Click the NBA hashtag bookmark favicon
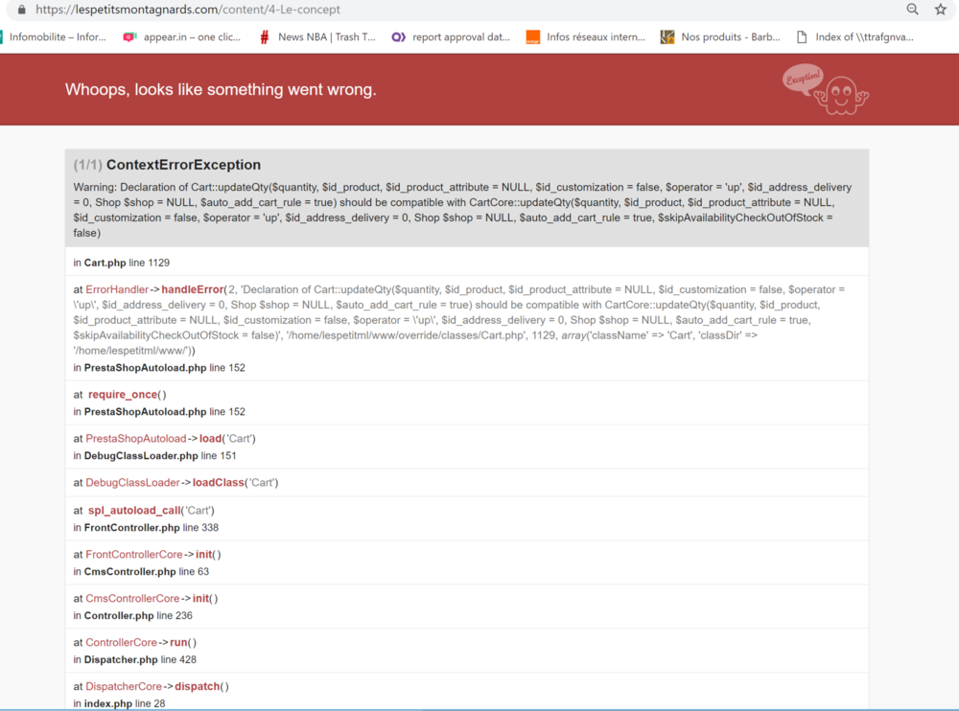959x711 pixels. 265,37
